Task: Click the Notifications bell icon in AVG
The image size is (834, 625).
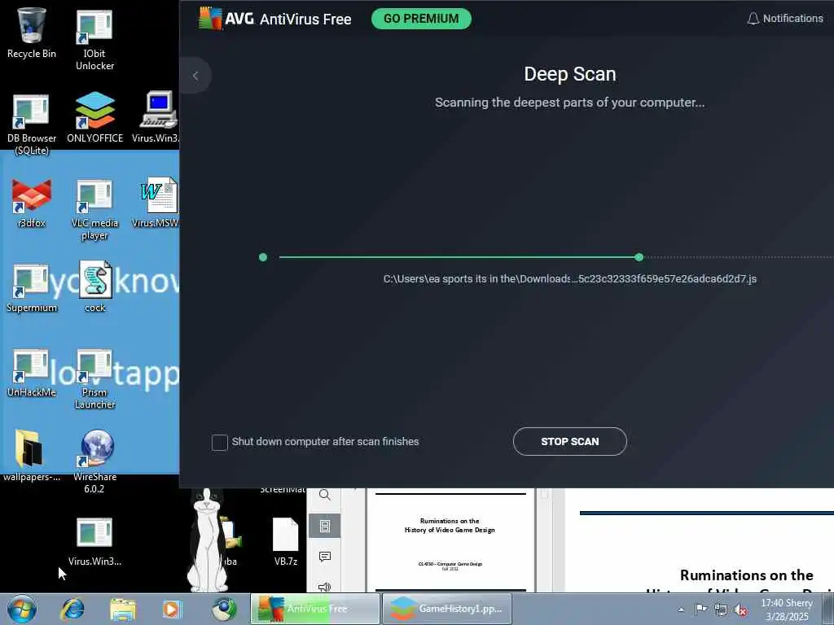Action: point(753,19)
